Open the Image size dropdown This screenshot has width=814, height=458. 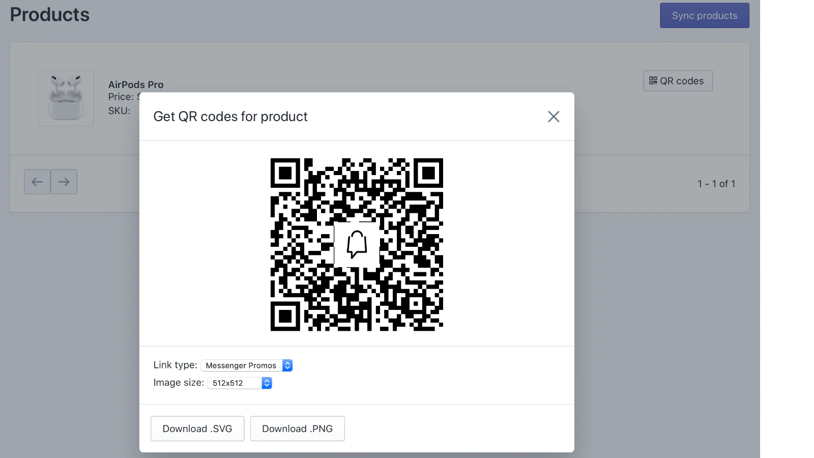[240, 383]
